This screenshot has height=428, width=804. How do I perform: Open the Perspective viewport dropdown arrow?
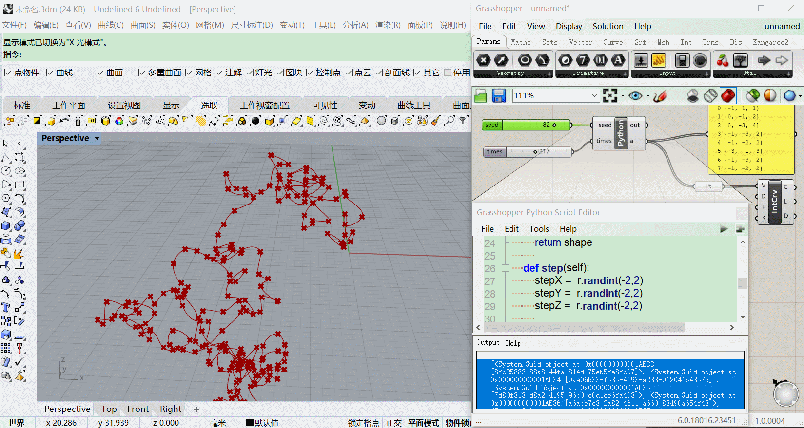pyautogui.click(x=97, y=139)
